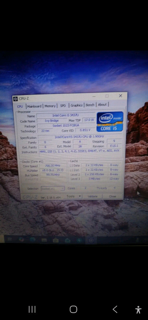Click the processor Name field 'Intel Core i5 3437U'
This screenshot has height=320, width=148.
[66, 116]
